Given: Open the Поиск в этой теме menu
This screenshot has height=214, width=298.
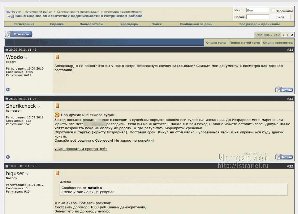Looking at the screenshot, I should tap(244, 43).
